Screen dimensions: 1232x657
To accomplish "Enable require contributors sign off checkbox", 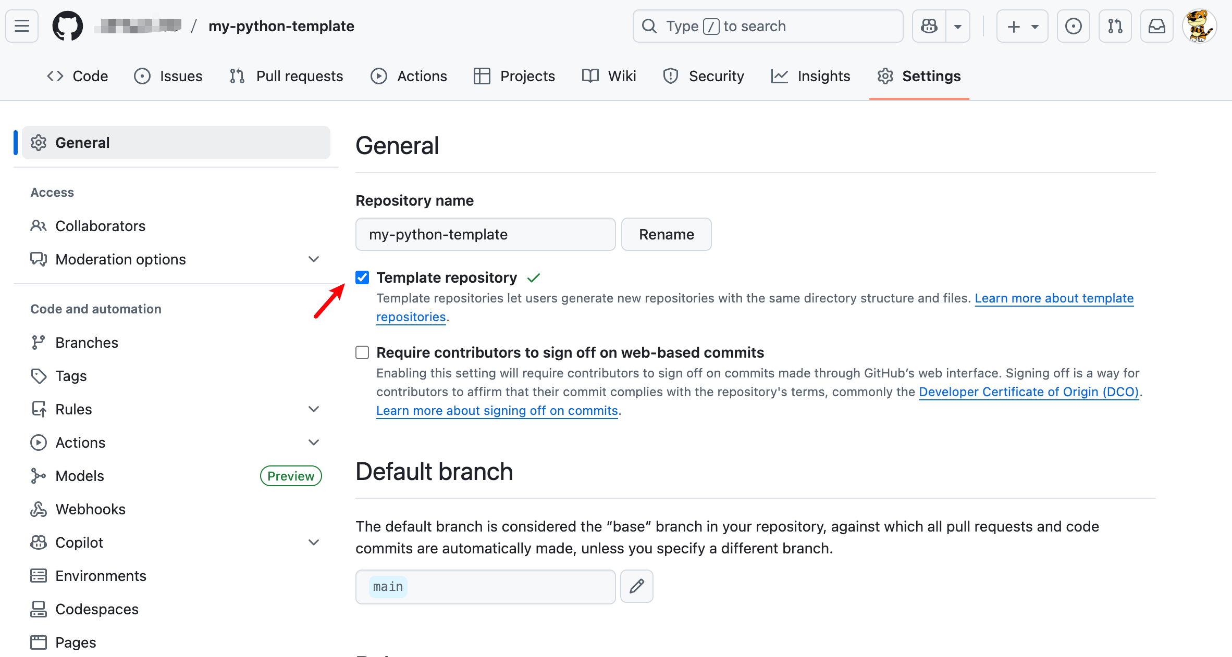I will 362,352.
